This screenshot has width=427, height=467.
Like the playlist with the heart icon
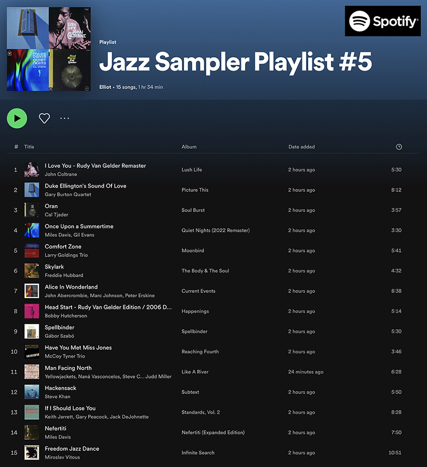[44, 118]
